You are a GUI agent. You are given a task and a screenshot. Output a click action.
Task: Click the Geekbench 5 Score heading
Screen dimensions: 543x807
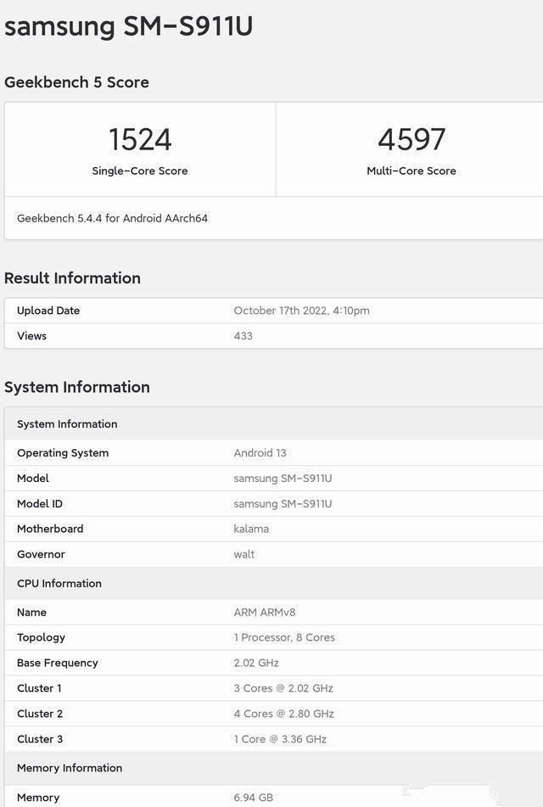pyautogui.click(x=76, y=82)
